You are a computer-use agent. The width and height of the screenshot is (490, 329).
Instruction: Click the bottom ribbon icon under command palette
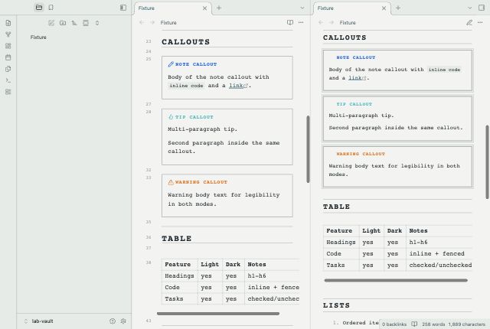[x=8, y=92]
